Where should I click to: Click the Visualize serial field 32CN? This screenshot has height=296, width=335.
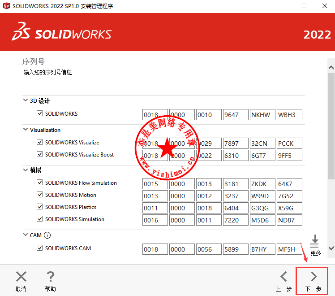click(x=262, y=144)
